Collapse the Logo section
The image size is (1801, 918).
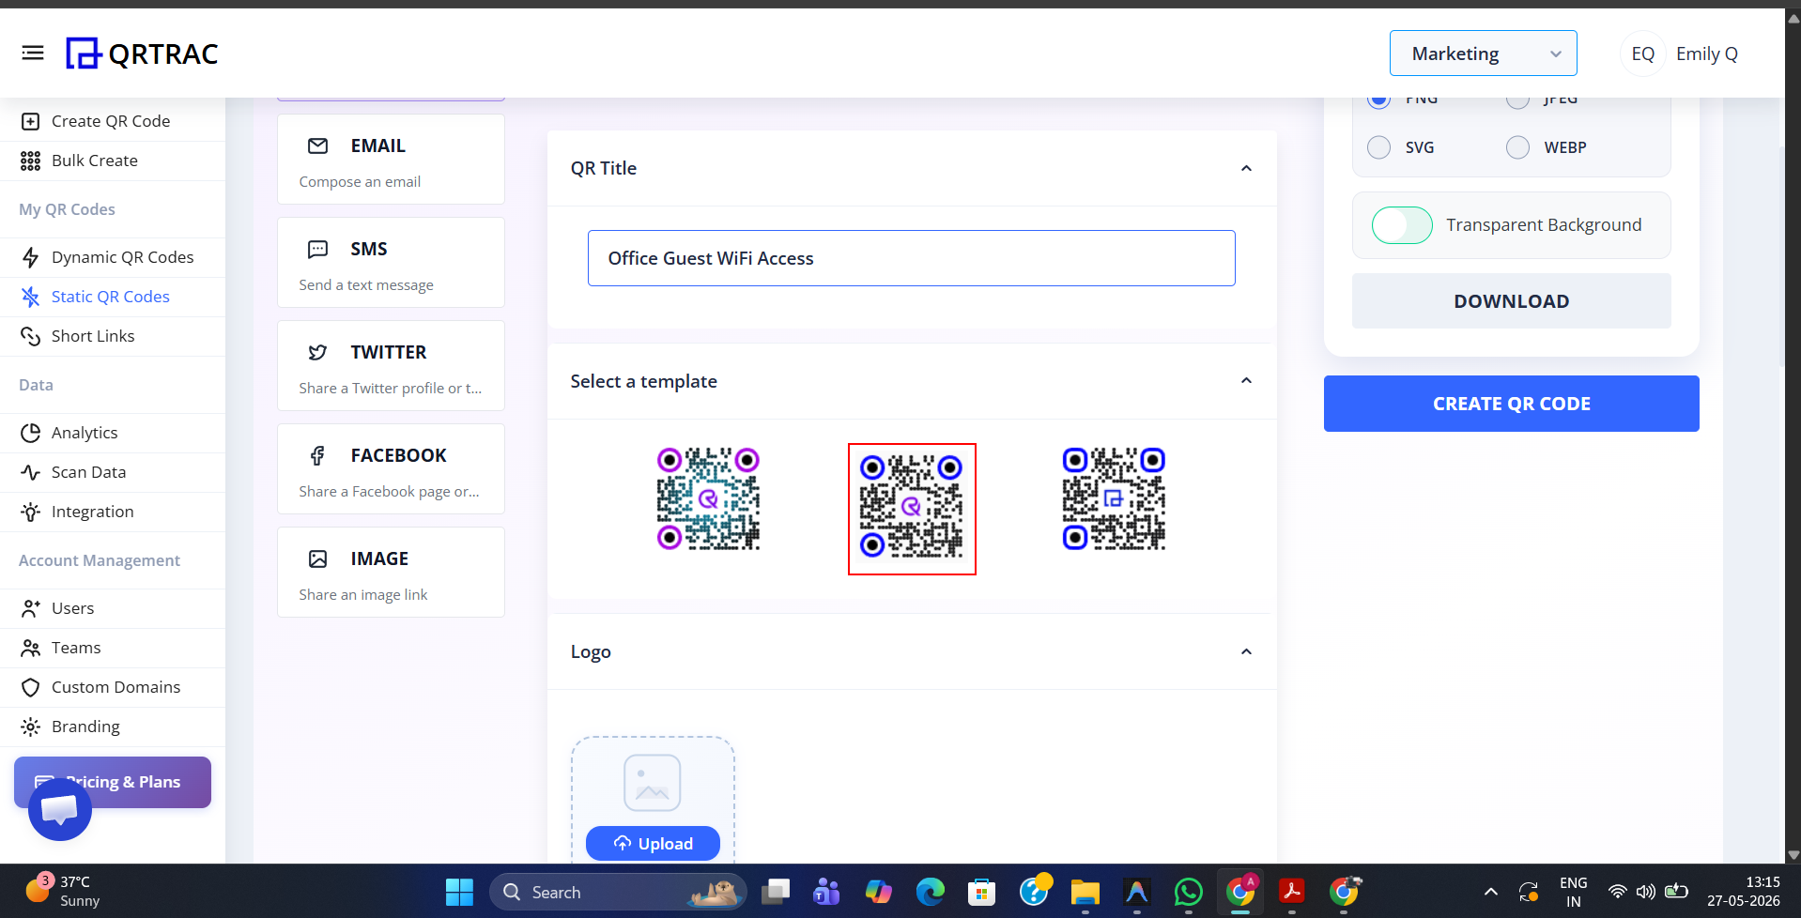(x=1246, y=651)
